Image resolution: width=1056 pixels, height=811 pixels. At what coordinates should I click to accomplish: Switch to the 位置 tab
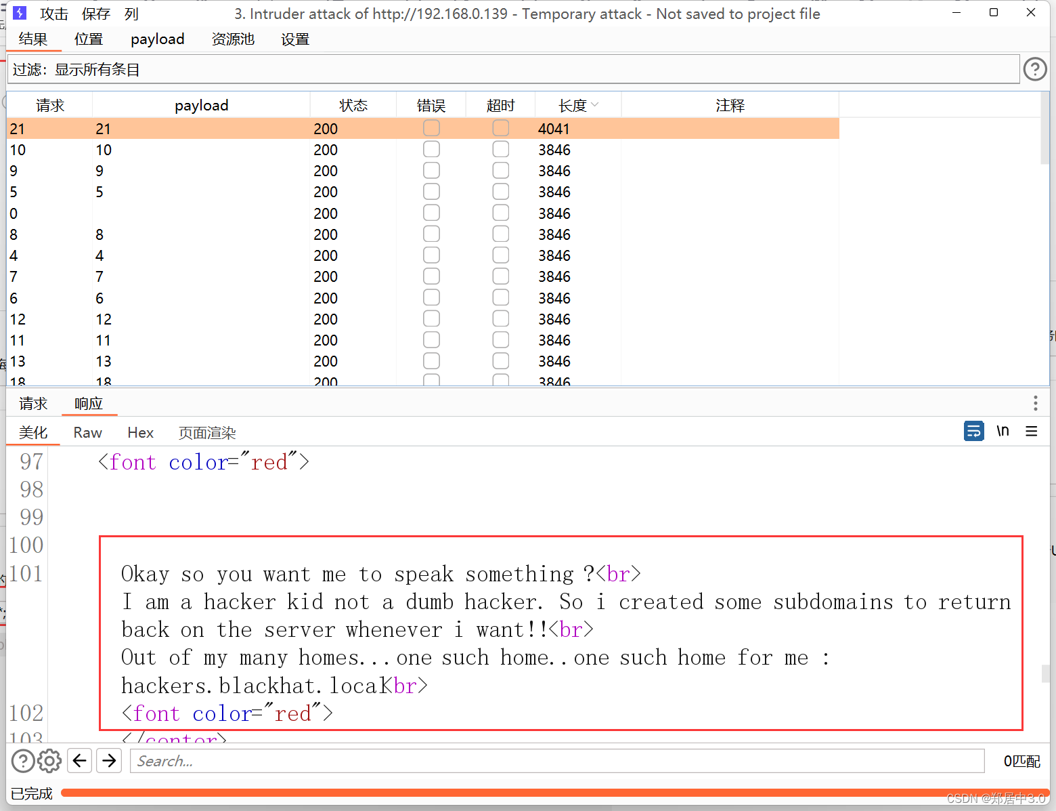89,39
